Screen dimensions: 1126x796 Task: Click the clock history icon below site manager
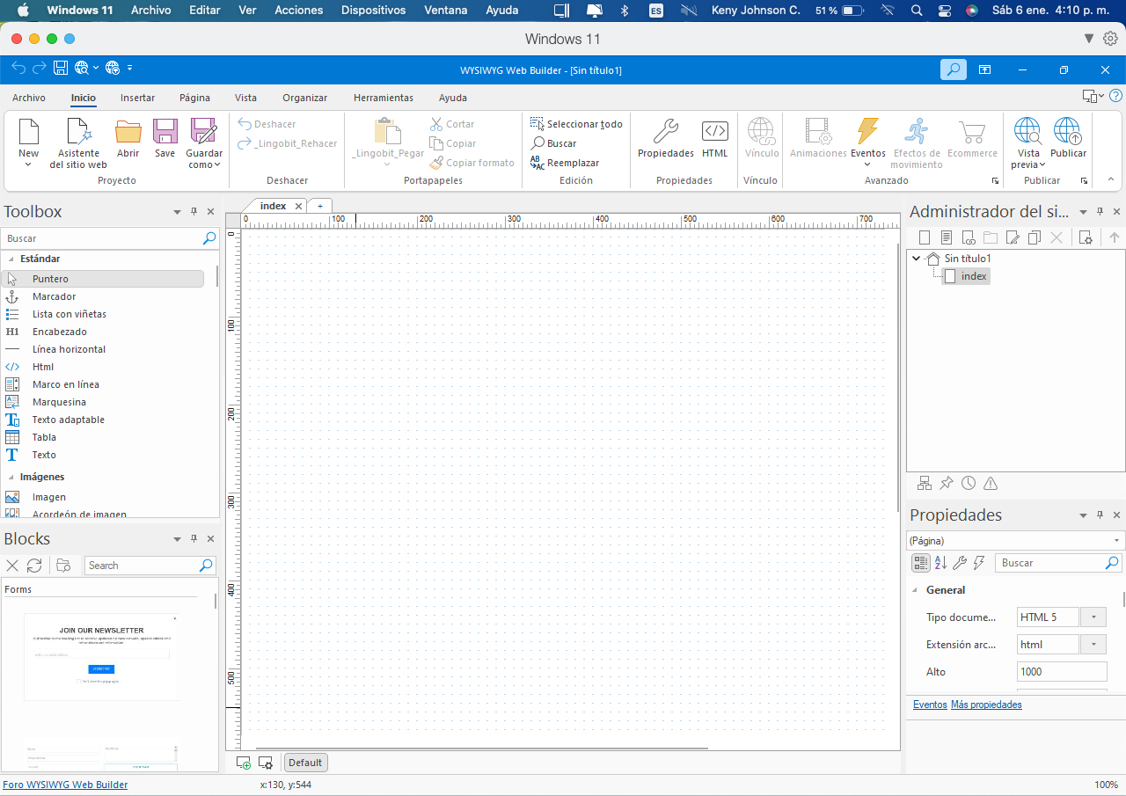coord(969,483)
